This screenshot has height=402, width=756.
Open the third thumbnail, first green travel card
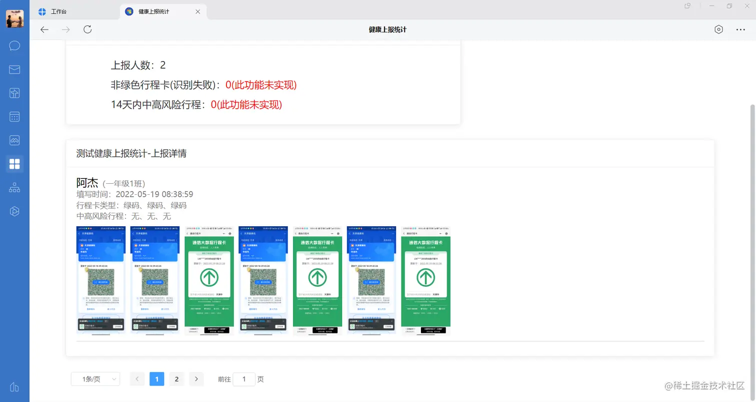pos(209,281)
